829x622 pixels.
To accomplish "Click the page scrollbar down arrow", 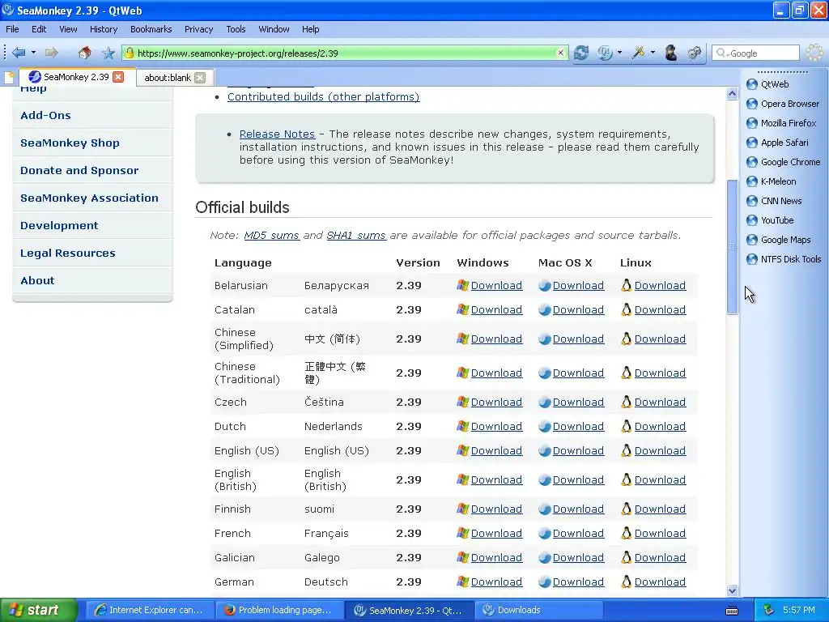I will (732, 590).
